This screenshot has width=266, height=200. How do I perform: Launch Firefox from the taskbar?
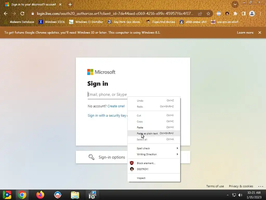coord(40,195)
